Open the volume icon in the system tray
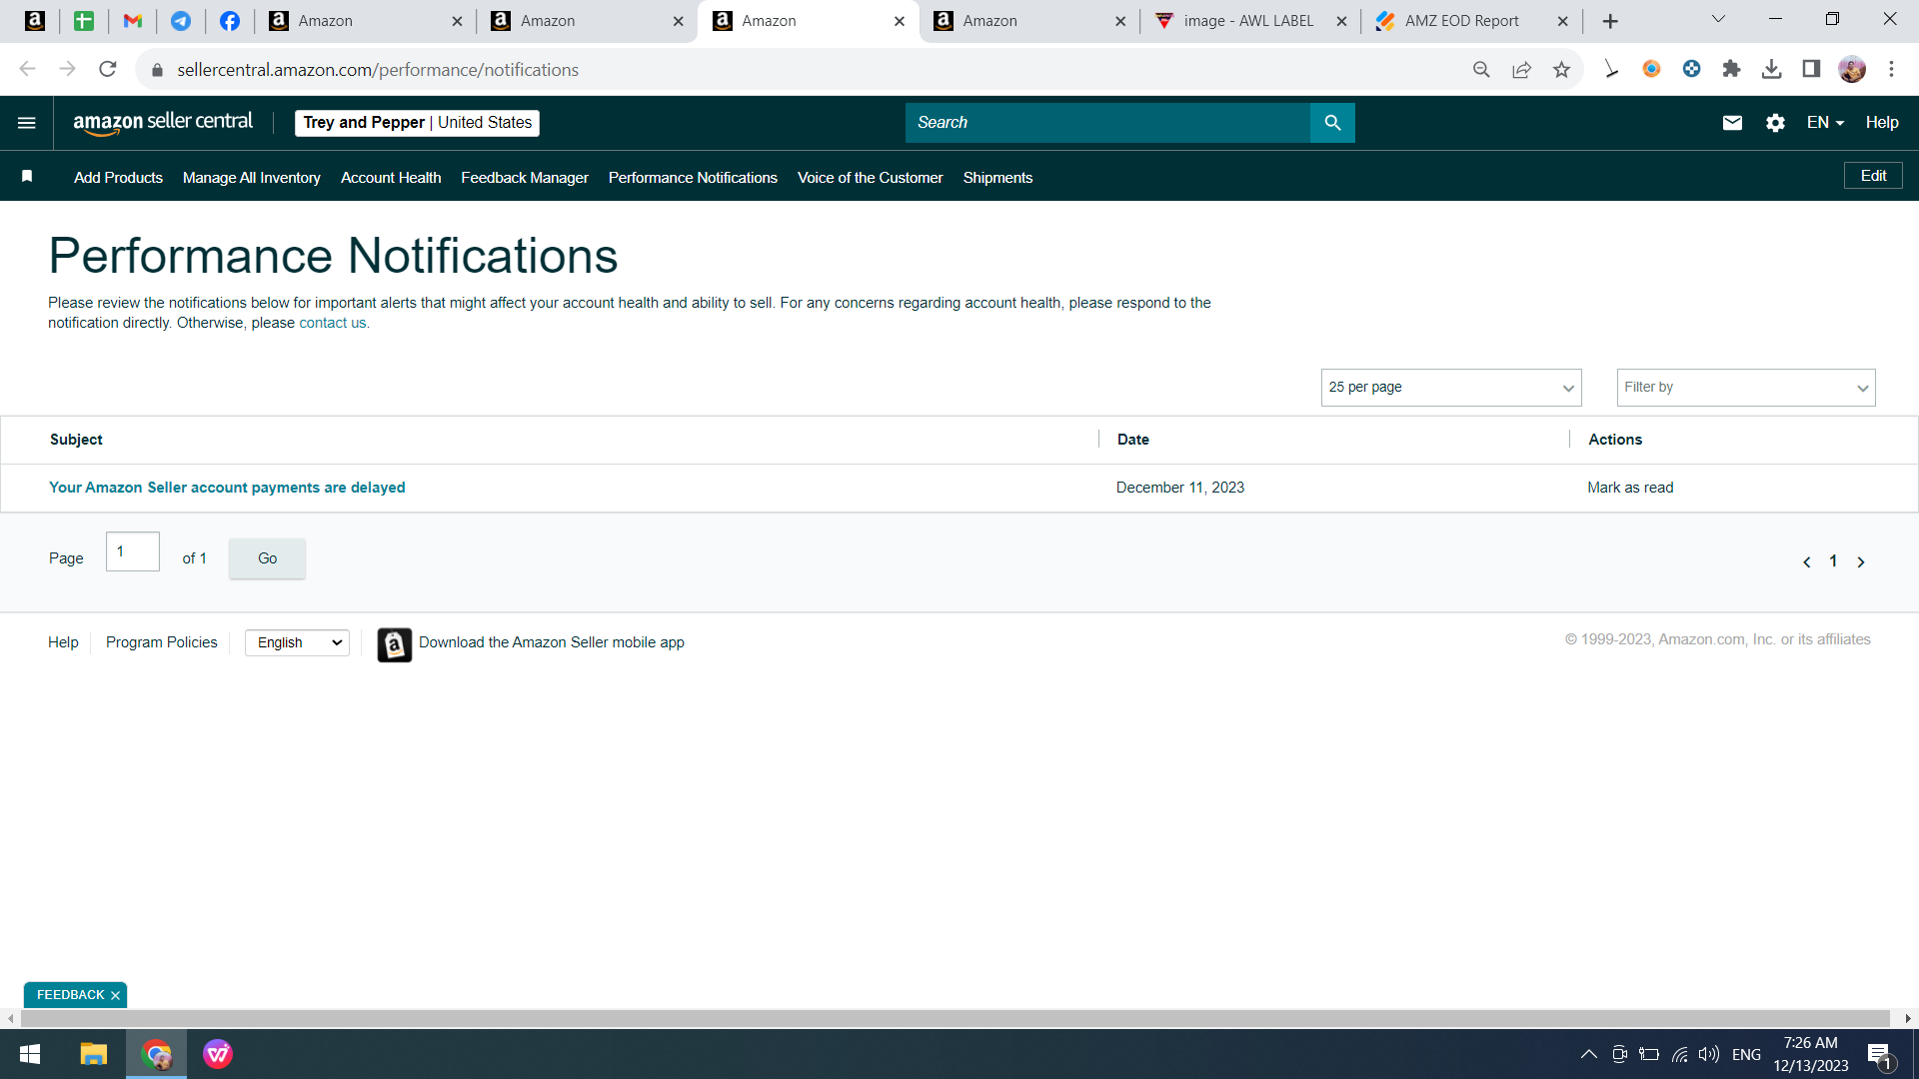The height and width of the screenshot is (1079, 1919). point(1709,1055)
